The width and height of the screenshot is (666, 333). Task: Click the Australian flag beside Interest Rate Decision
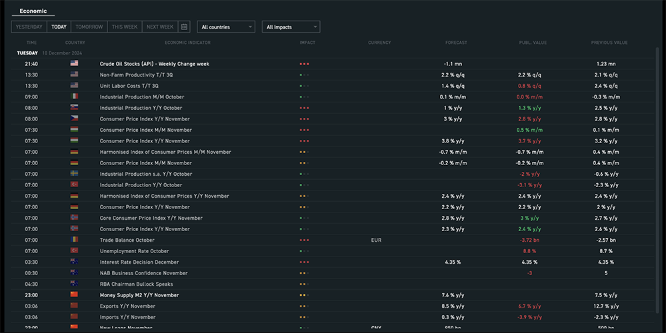(74, 262)
